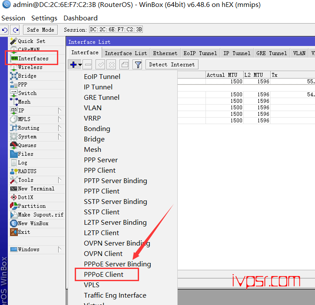Viewport: 315px width, 305px height.
Task: Expand Routing submenu arrow
Action: click(x=60, y=128)
